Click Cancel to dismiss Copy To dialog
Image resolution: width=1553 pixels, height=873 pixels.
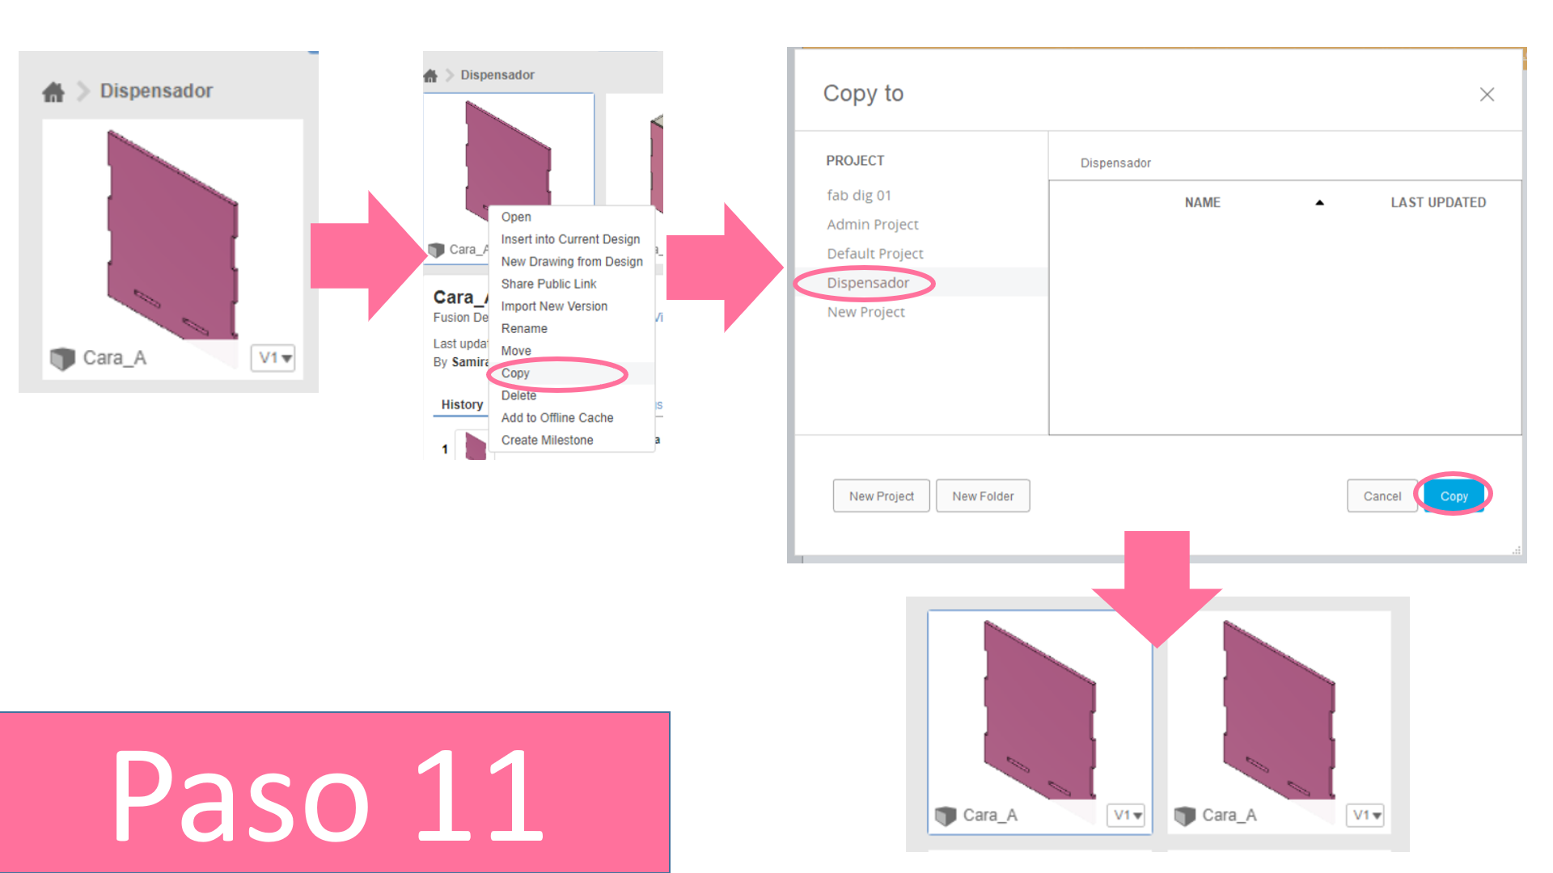[x=1382, y=495]
